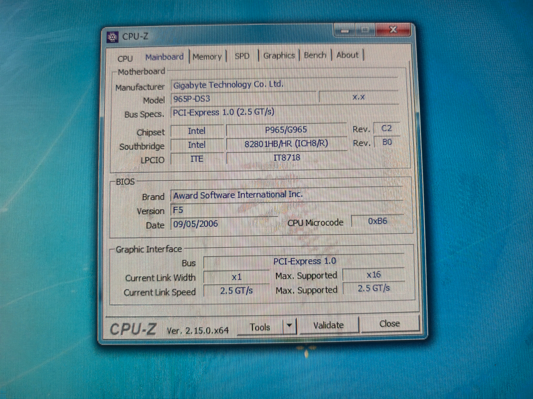
Task: Click the Southbridge vendor Intel field
Action: point(197,145)
